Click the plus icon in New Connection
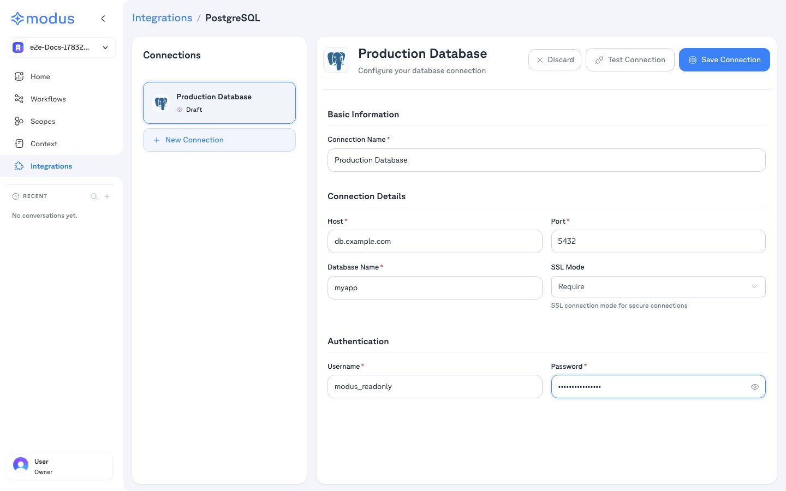Image resolution: width=786 pixels, height=491 pixels. pyautogui.click(x=157, y=140)
